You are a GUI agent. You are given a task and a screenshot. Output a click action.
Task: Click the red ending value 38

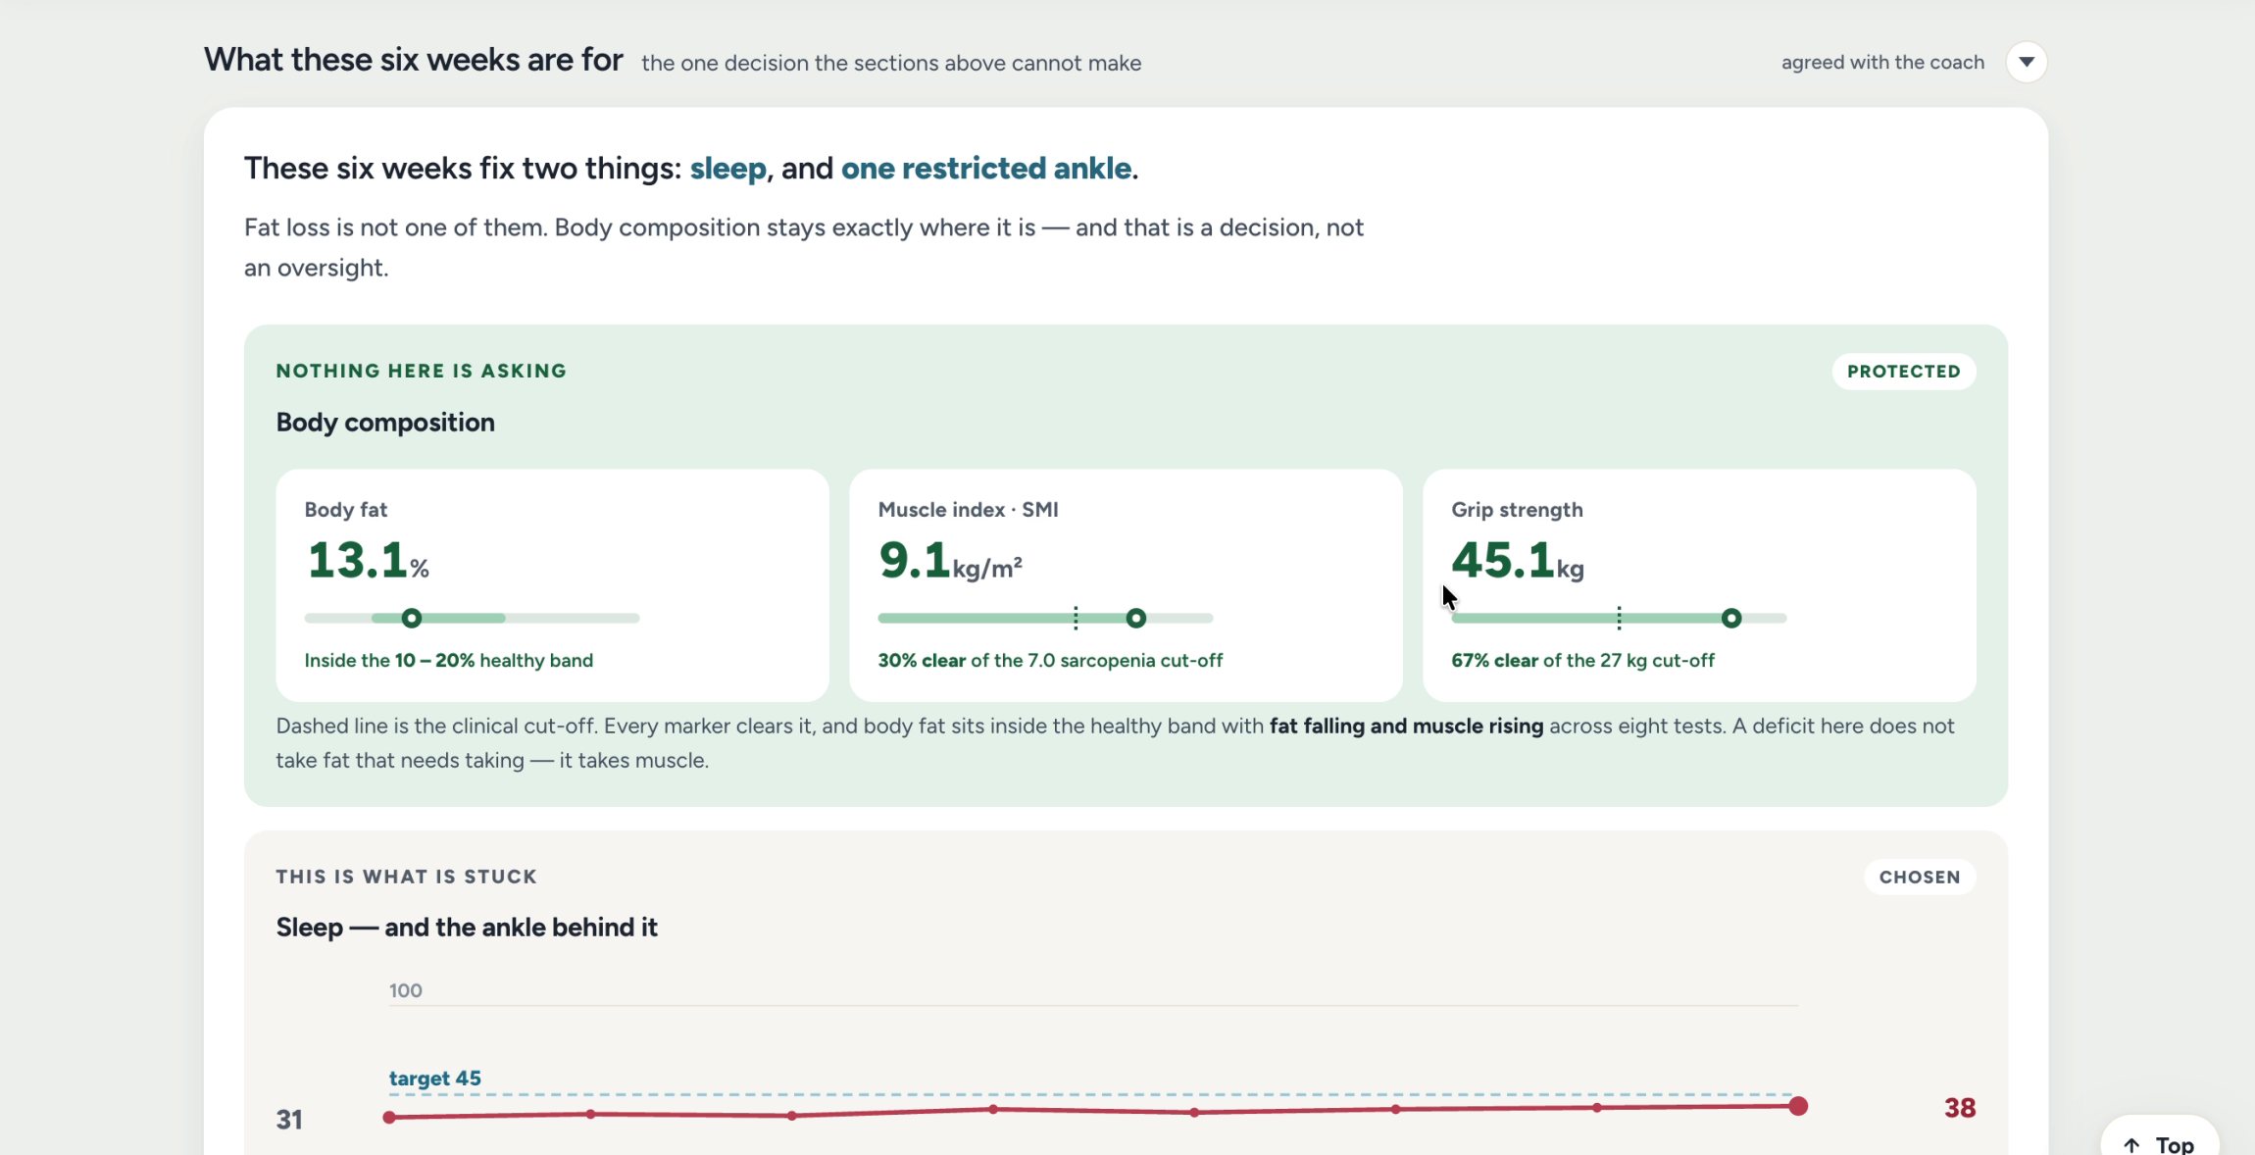tap(1960, 1108)
